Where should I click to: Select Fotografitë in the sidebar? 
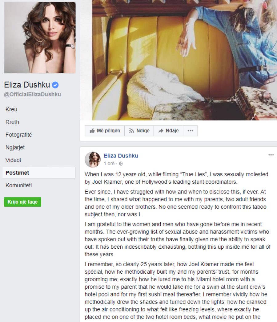point(19,135)
